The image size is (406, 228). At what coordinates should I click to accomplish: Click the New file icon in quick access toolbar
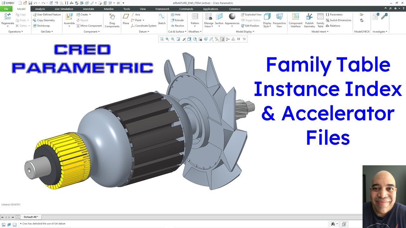pos(20,3)
